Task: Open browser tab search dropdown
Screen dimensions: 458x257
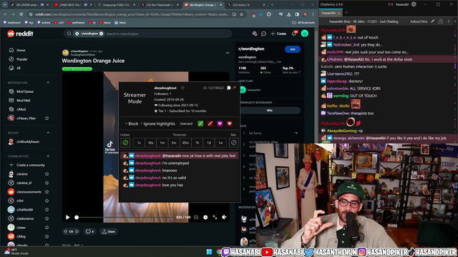Action: click(5, 5)
